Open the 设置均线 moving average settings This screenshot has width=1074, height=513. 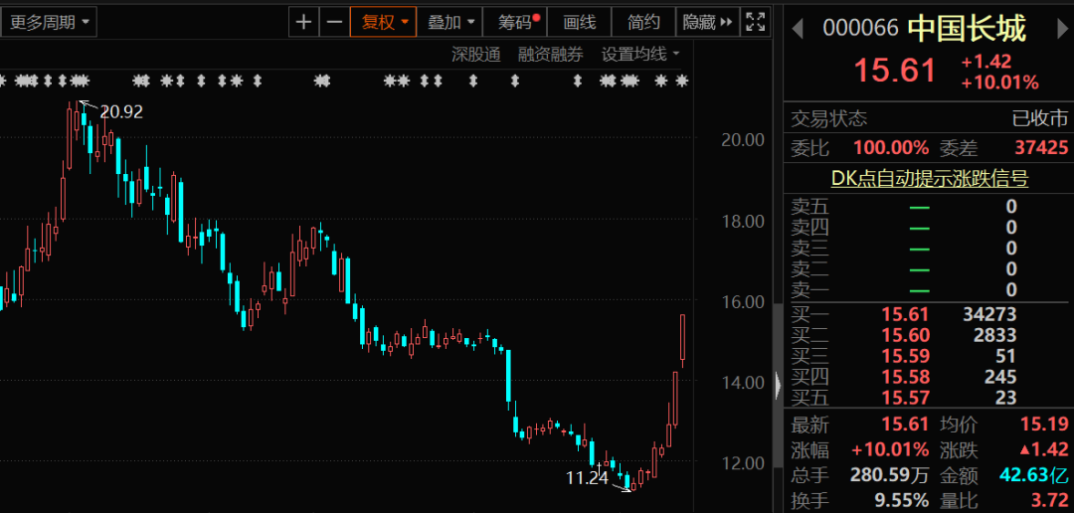pos(640,54)
